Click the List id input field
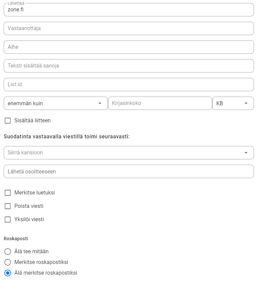 129,85
